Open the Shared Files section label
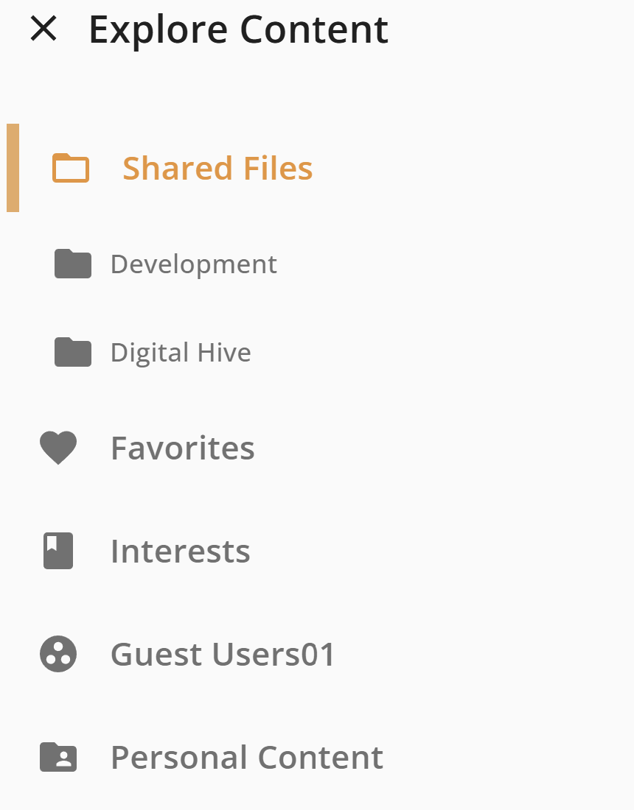Screen dimensions: 634x810 [x=217, y=169]
